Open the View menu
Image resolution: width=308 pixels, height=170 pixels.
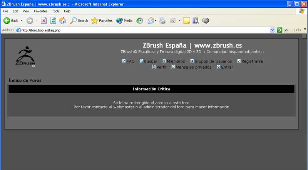tap(26, 11)
